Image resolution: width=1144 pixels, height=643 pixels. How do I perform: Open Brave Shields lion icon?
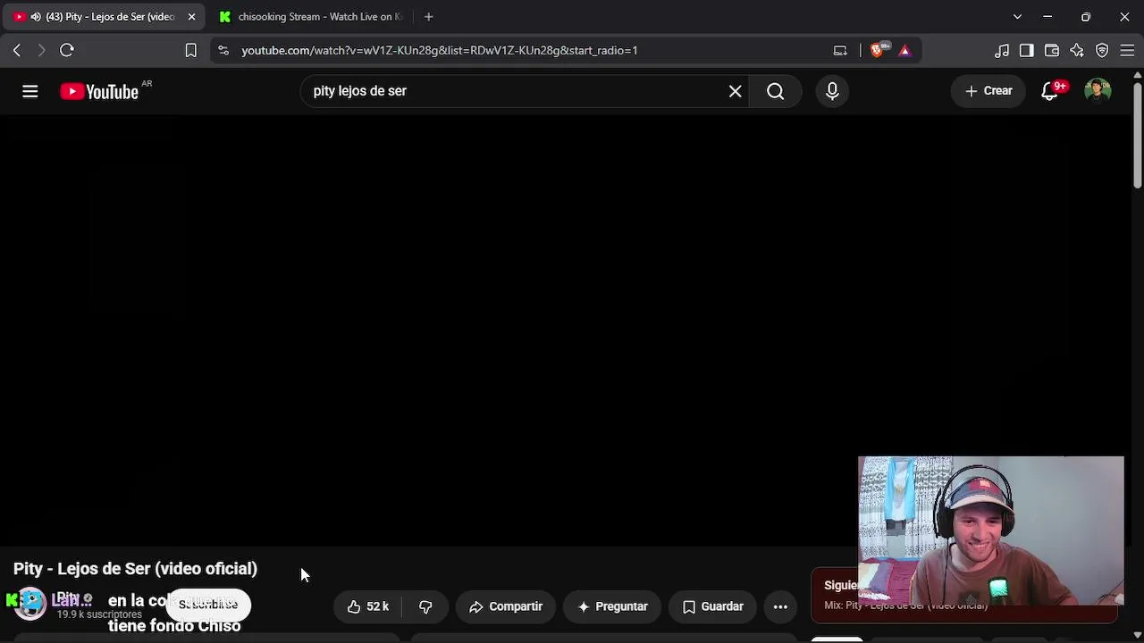point(877,50)
